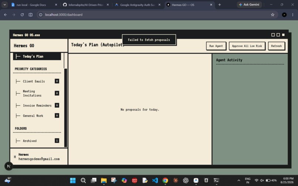Viewport: 298px width, 186px height.
Task: Toggle the split view icon
Action: [x=30, y=15]
